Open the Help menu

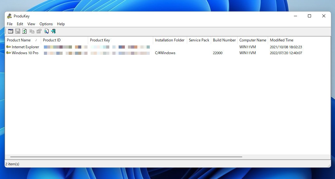pyautogui.click(x=61, y=24)
